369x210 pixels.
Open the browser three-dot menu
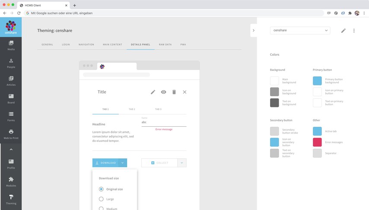pos(364,13)
